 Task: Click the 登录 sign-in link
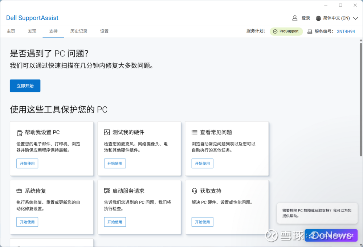(306, 18)
